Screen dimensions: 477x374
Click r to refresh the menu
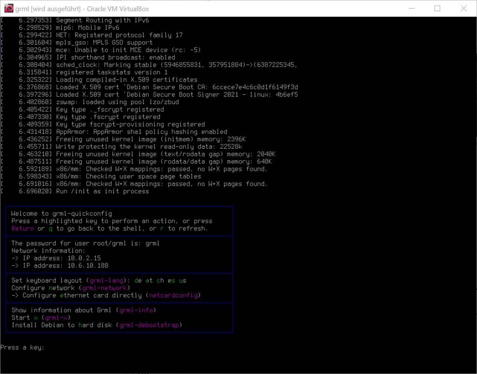click(161, 228)
